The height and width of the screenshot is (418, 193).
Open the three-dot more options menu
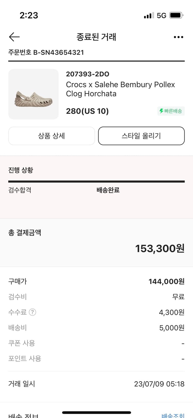point(178,37)
